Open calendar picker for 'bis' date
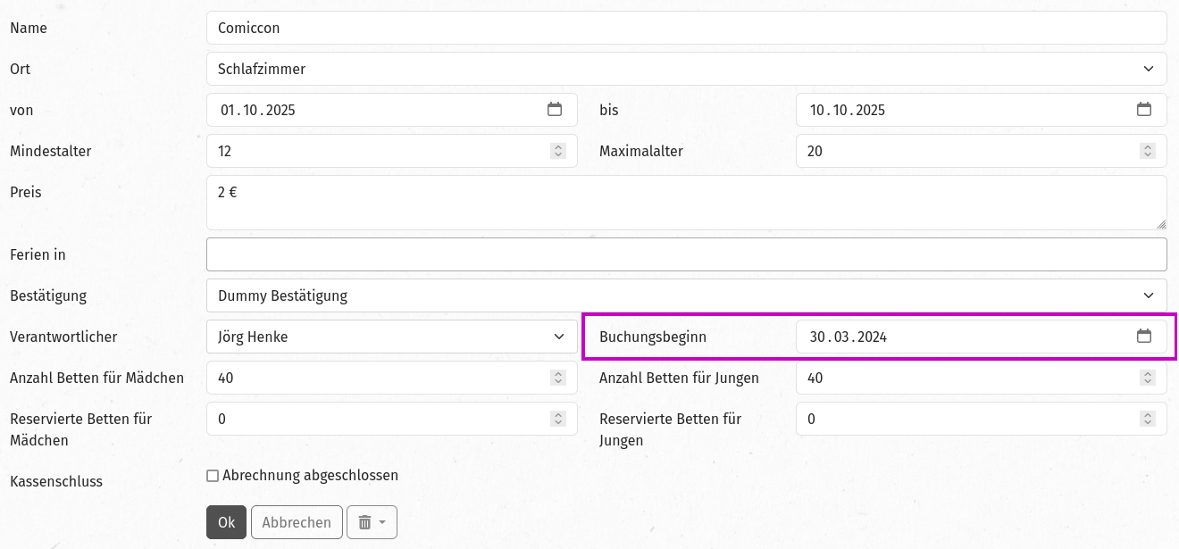The width and height of the screenshot is (1179, 549). pyautogui.click(x=1143, y=110)
